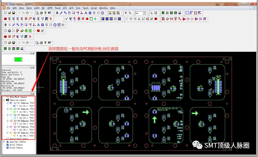
Task: Select the text A tool in top row
Action: 86,13
